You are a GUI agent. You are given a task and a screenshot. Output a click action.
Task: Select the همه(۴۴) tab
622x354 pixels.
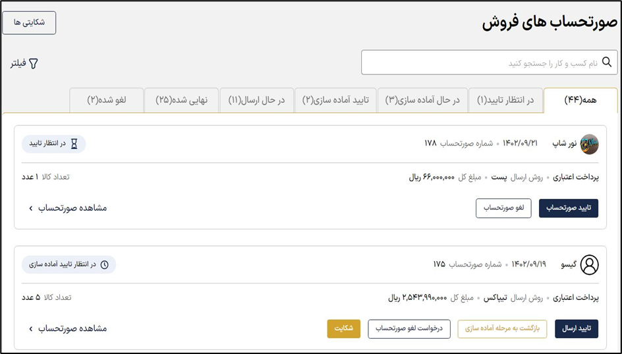(580, 100)
